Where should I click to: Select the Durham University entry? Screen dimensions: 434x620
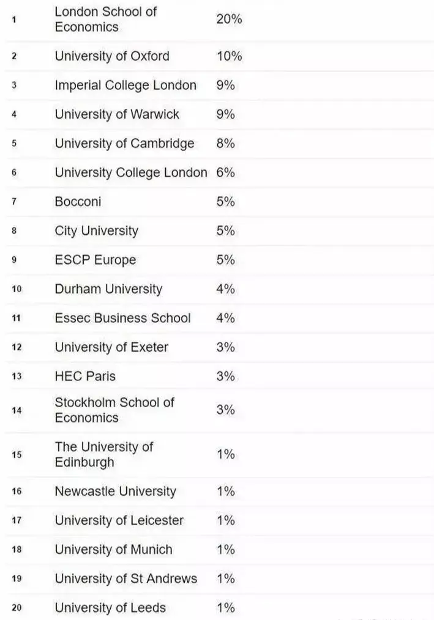[x=108, y=289]
